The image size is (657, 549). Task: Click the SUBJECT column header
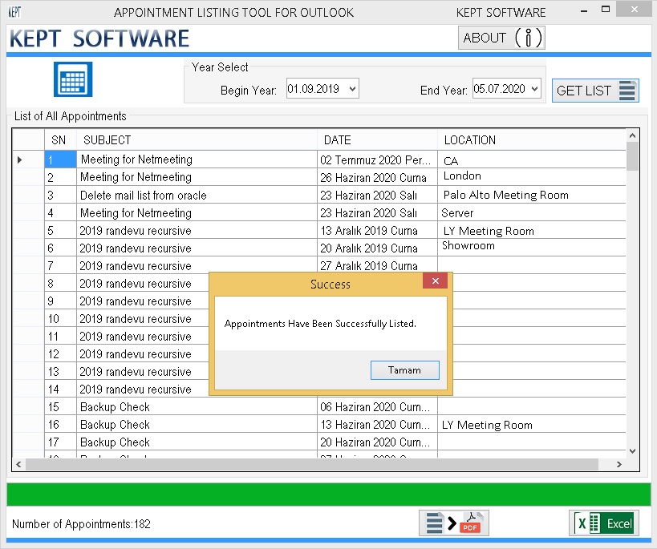(x=197, y=140)
